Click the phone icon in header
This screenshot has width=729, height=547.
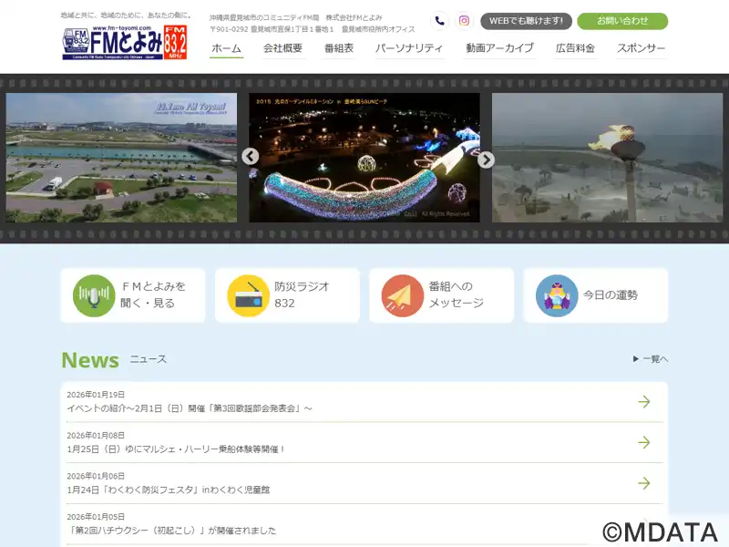pos(440,21)
